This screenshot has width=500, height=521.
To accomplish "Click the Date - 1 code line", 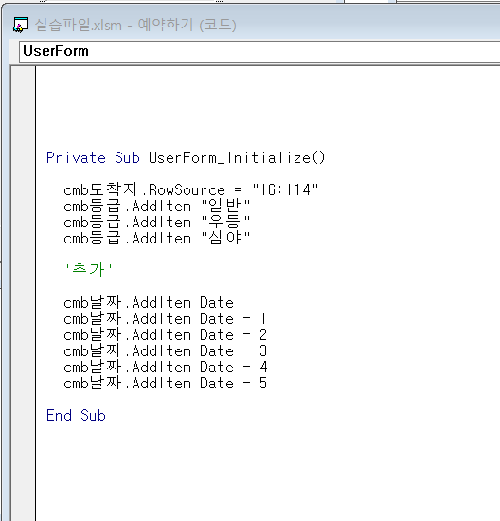I will tap(165, 318).
